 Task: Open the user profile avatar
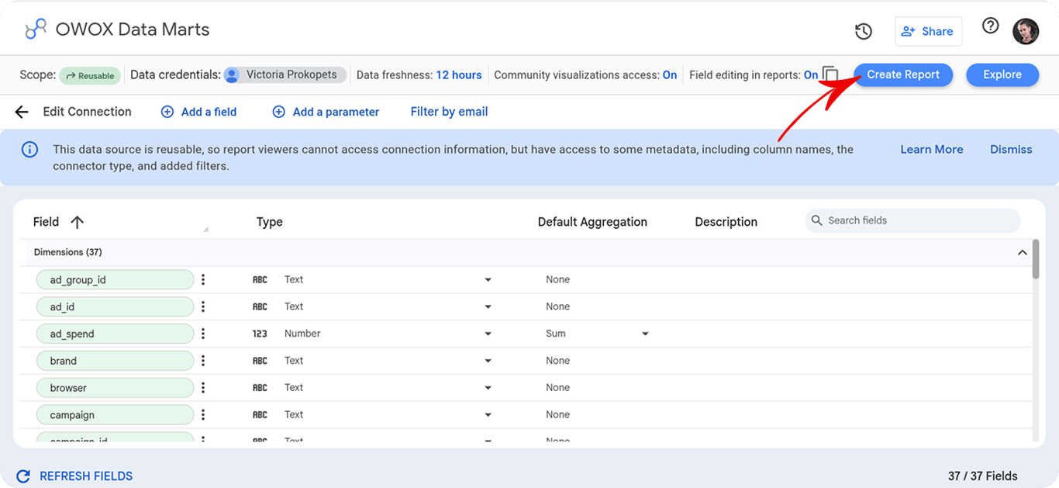1026,31
